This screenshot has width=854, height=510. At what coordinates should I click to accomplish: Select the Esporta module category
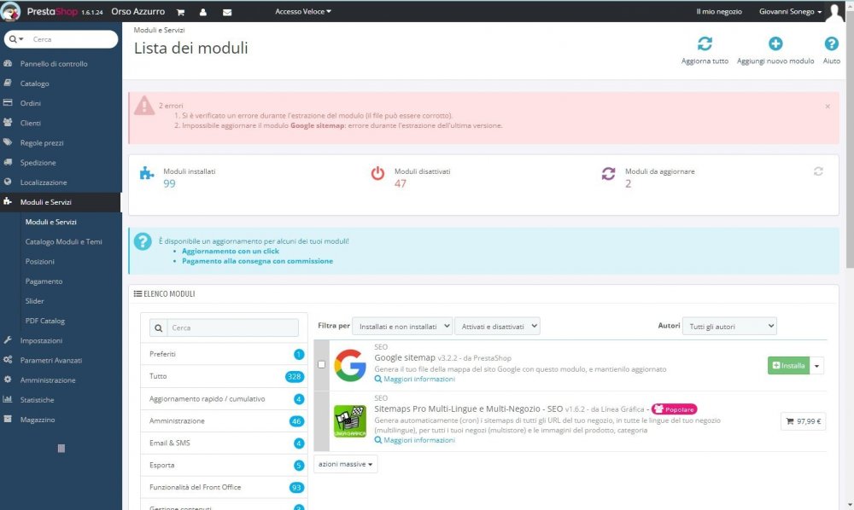(224, 466)
